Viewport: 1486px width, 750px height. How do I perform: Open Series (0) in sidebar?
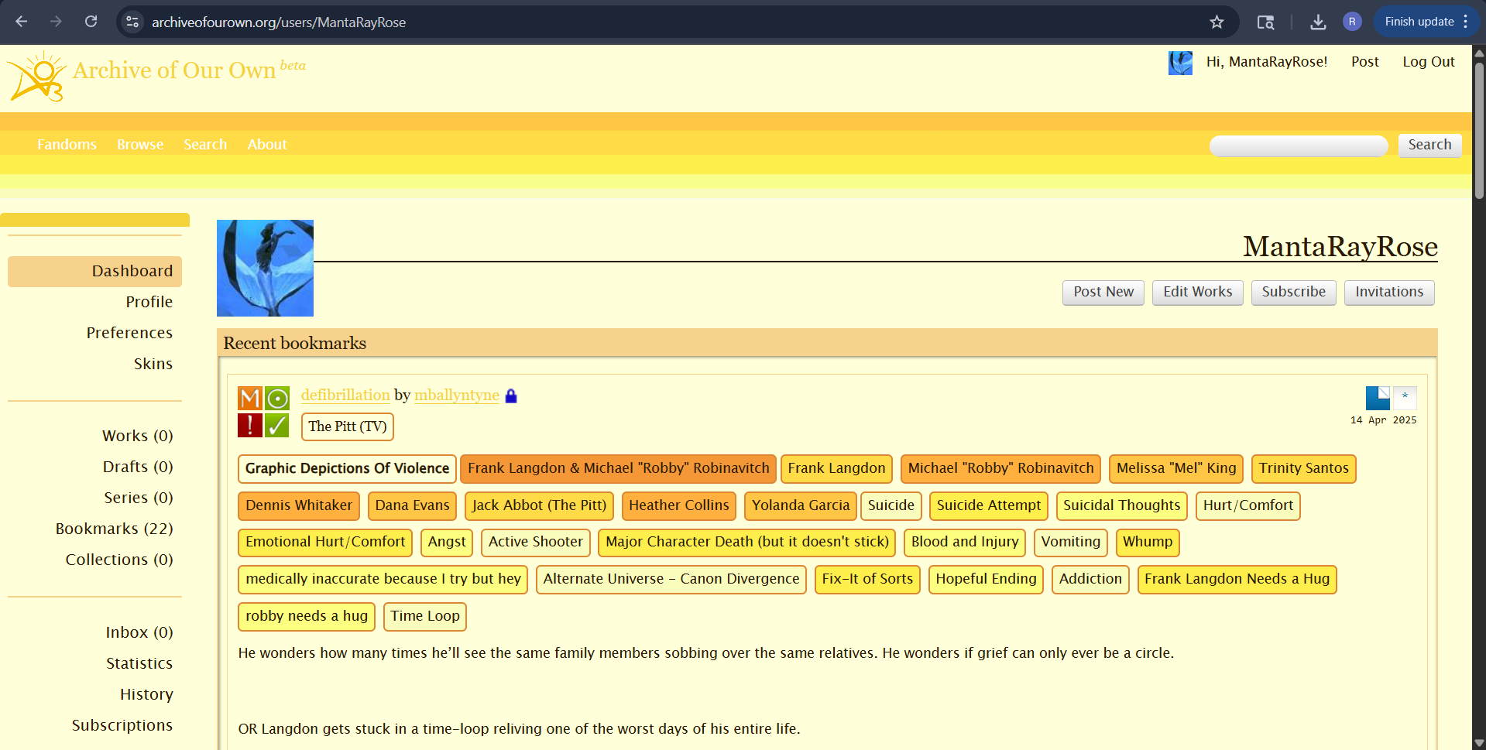[x=138, y=498]
